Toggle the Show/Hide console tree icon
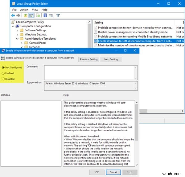The height and width of the screenshot is (177, 185). tap(31, 15)
